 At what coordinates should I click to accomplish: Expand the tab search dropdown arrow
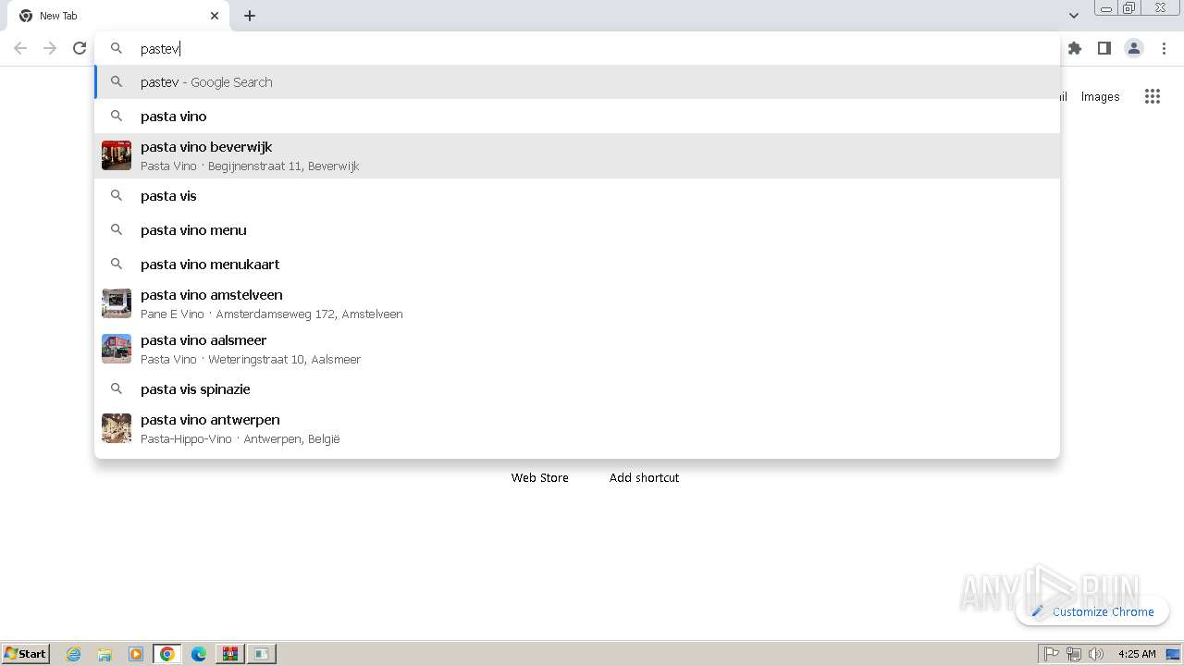(x=1073, y=16)
